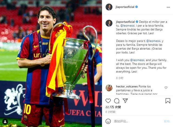Click jlaportaoficial avatar beside caption
The height and width of the screenshot is (127, 173).
[109, 23]
